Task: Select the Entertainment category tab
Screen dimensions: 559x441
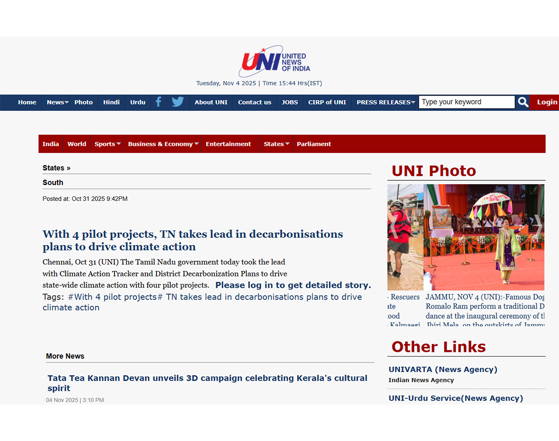Action: click(228, 144)
